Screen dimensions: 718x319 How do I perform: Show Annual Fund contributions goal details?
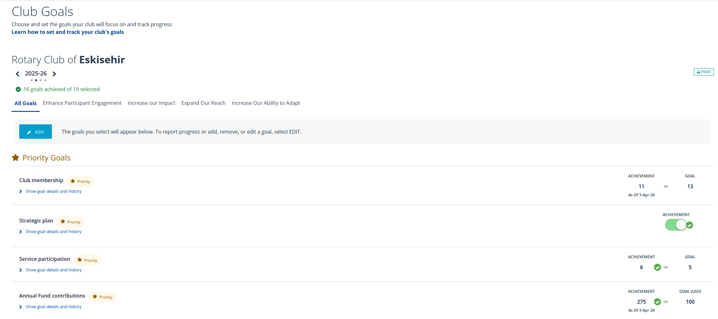click(x=53, y=307)
